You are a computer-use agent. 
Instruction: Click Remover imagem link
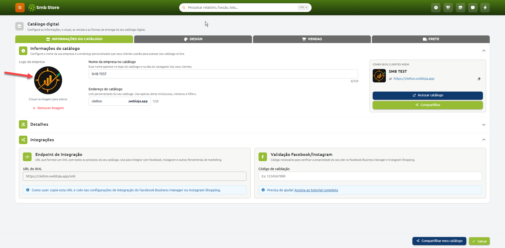(48, 108)
